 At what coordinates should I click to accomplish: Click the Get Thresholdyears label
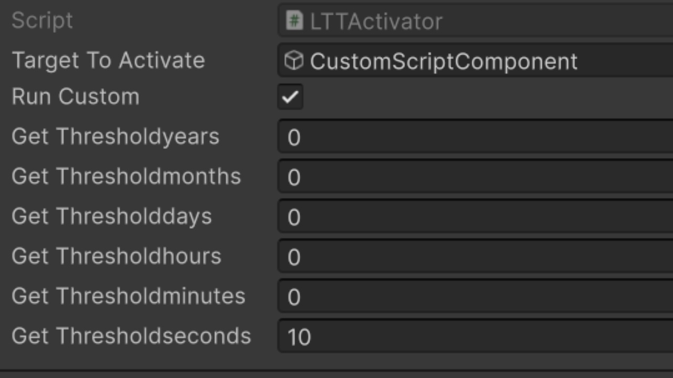115,136
